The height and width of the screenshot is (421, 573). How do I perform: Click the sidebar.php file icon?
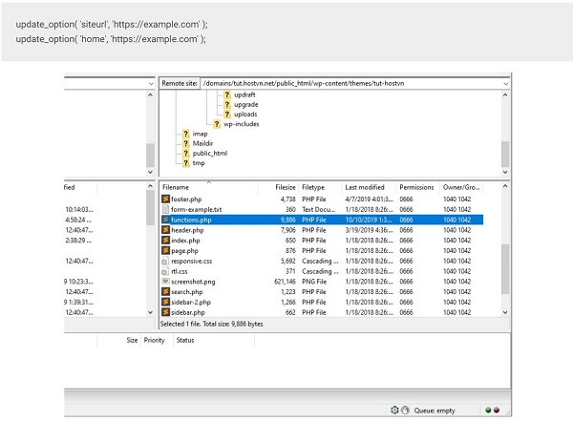click(x=165, y=312)
